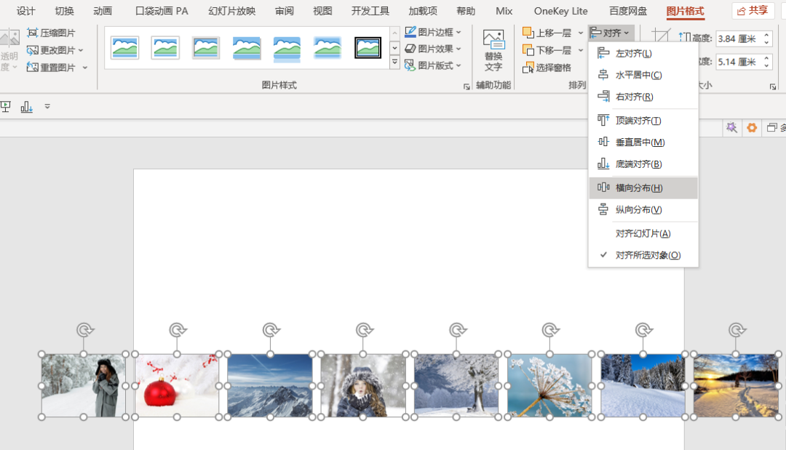The image size is (786, 450).
Task: Switch to 幻灯片放映 tab
Action: (x=231, y=10)
